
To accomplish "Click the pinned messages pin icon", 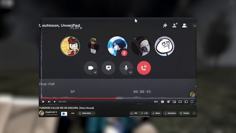I will (165, 25).
